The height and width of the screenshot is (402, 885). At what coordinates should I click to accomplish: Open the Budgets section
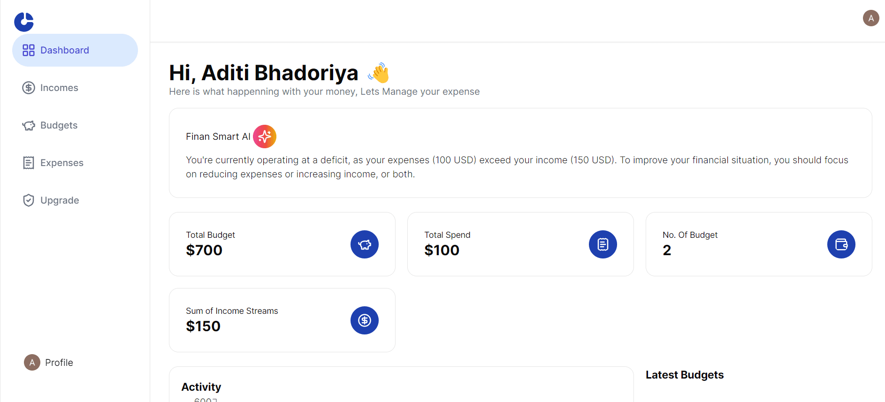(75, 125)
